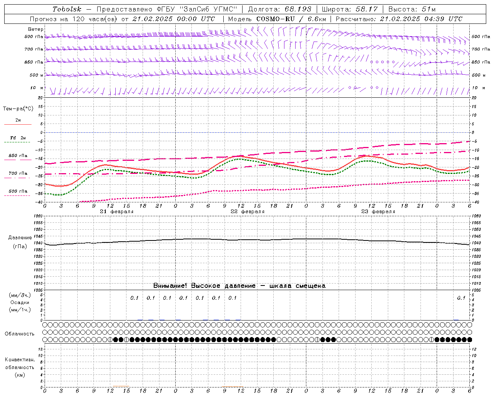This screenshot has height=394, width=492.
Task: Click the "Td 2м" dew point legend entry
Action: coord(18,138)
